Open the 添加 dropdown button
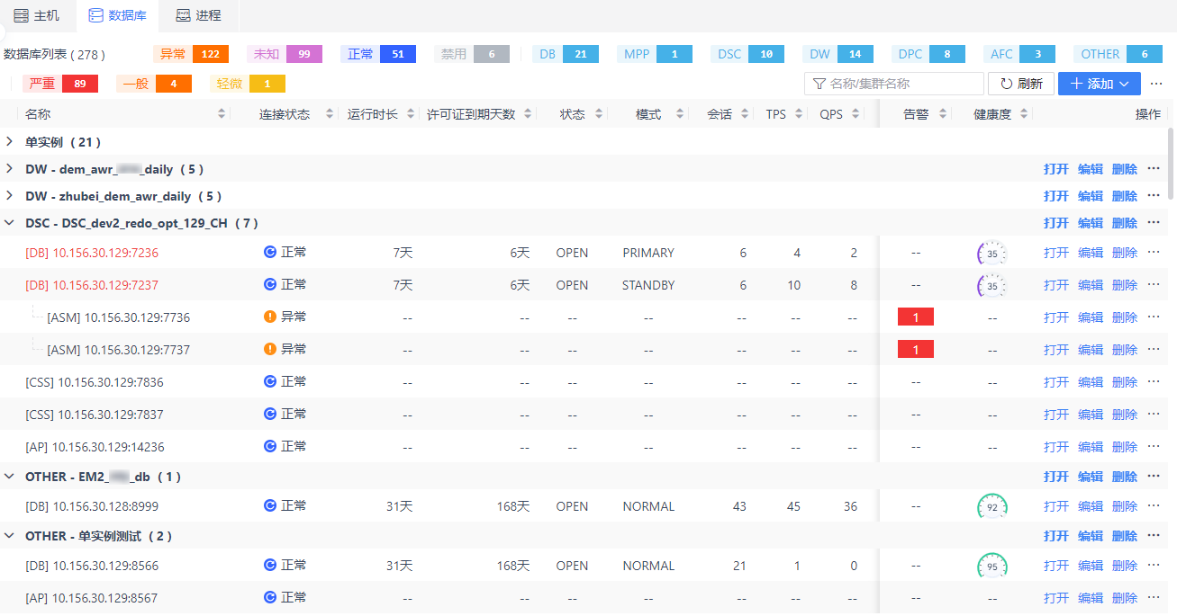Viewport: 1177px width, 616px height. (1100, 84)
